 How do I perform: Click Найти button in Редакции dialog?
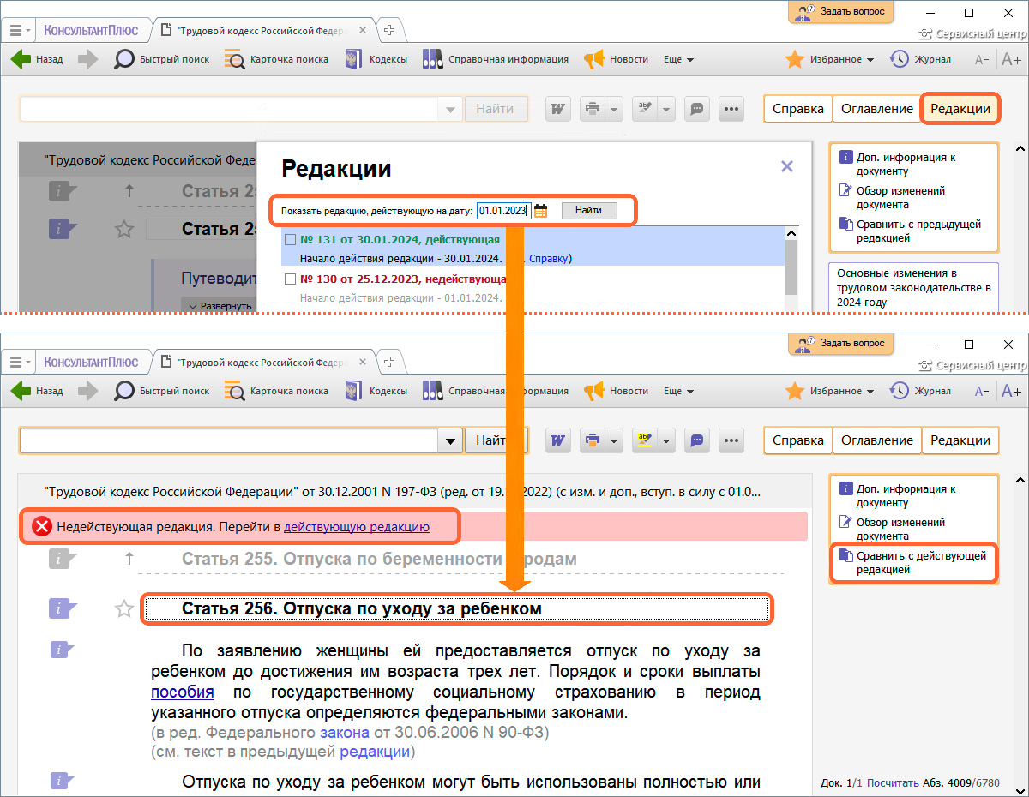tap(589, 210)
